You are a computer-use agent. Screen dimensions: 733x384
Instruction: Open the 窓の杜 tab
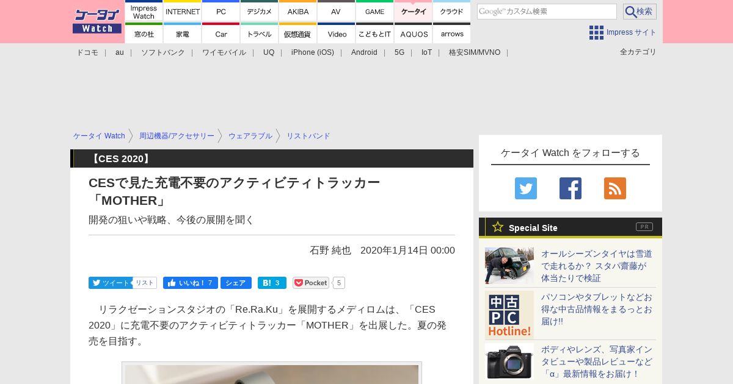pyautogui.click(x=144, y=34)
